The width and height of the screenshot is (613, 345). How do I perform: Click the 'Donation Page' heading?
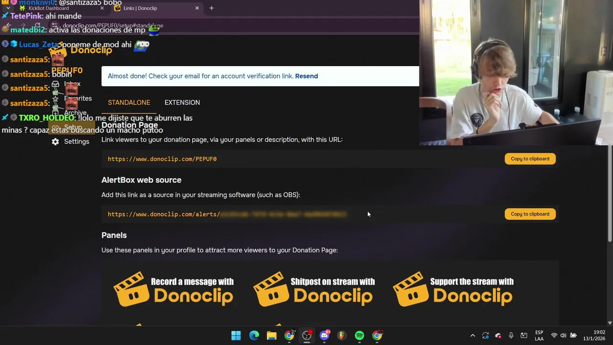129,125
